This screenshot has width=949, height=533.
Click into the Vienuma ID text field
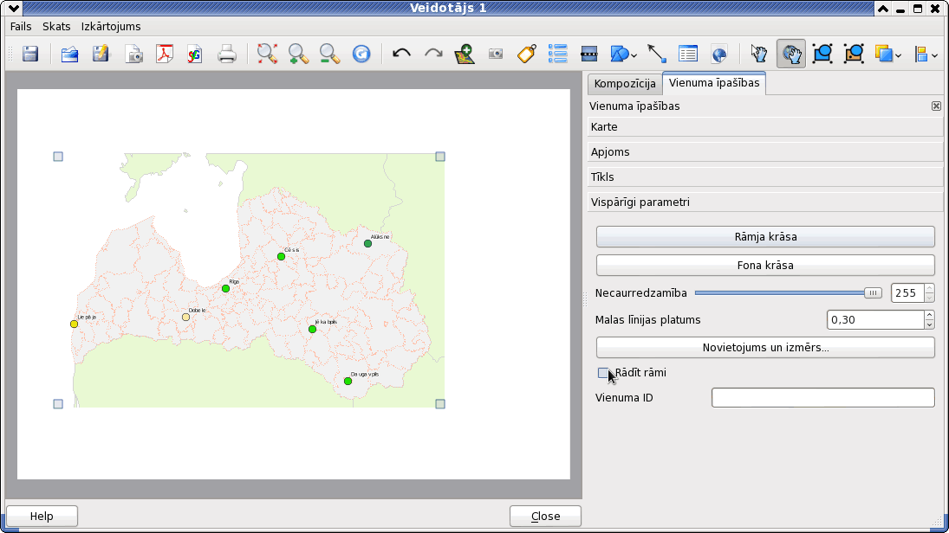[x=823, y=398]
